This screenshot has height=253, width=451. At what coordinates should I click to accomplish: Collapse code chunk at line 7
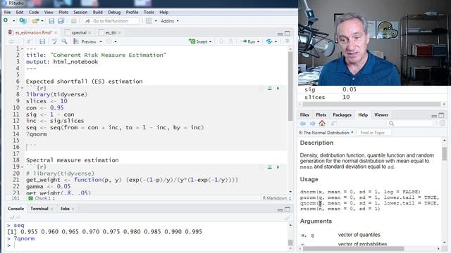coord(22,88)
